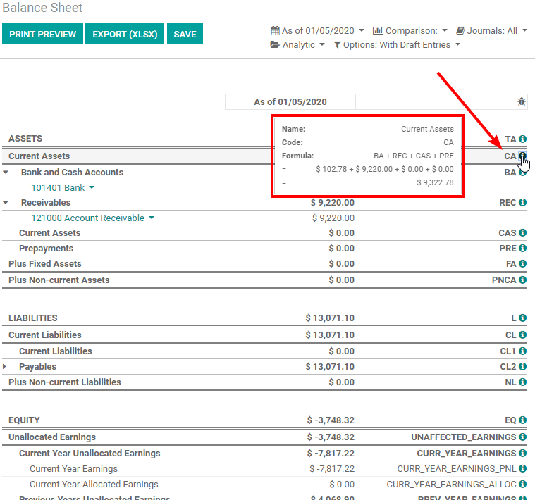Click the Journals book icon
The height and width of the screenshot is (500, 535).
point(460,31)
